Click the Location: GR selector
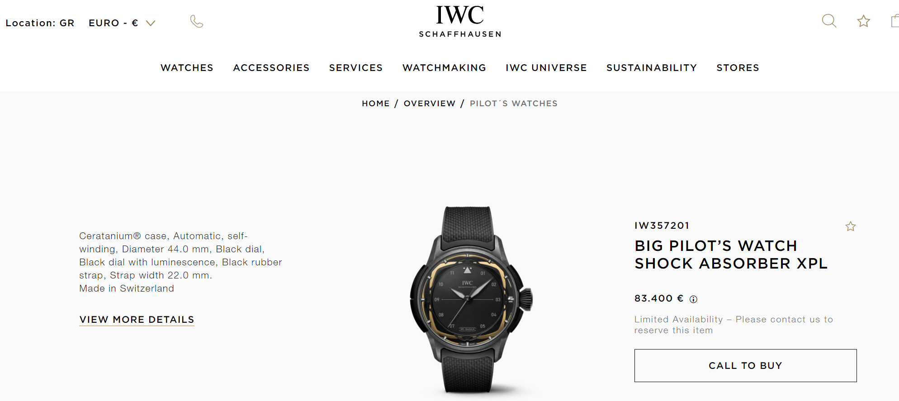The width and height of the screenshot is (899, 401). coord(40,23)
